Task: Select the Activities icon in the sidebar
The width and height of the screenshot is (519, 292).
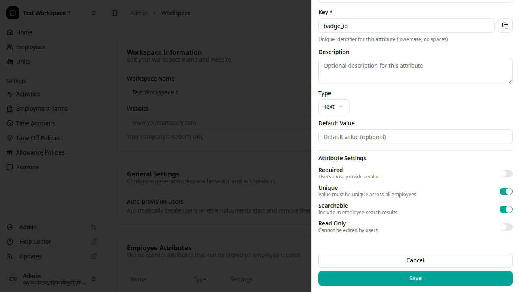Action: [x=10, y=94]
